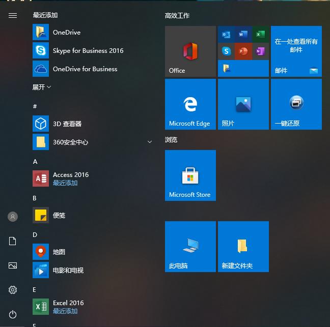The width and height of the screenshot is (330, 327).
Task: Open the 照片 photos tile
Action: pos(243,104)
